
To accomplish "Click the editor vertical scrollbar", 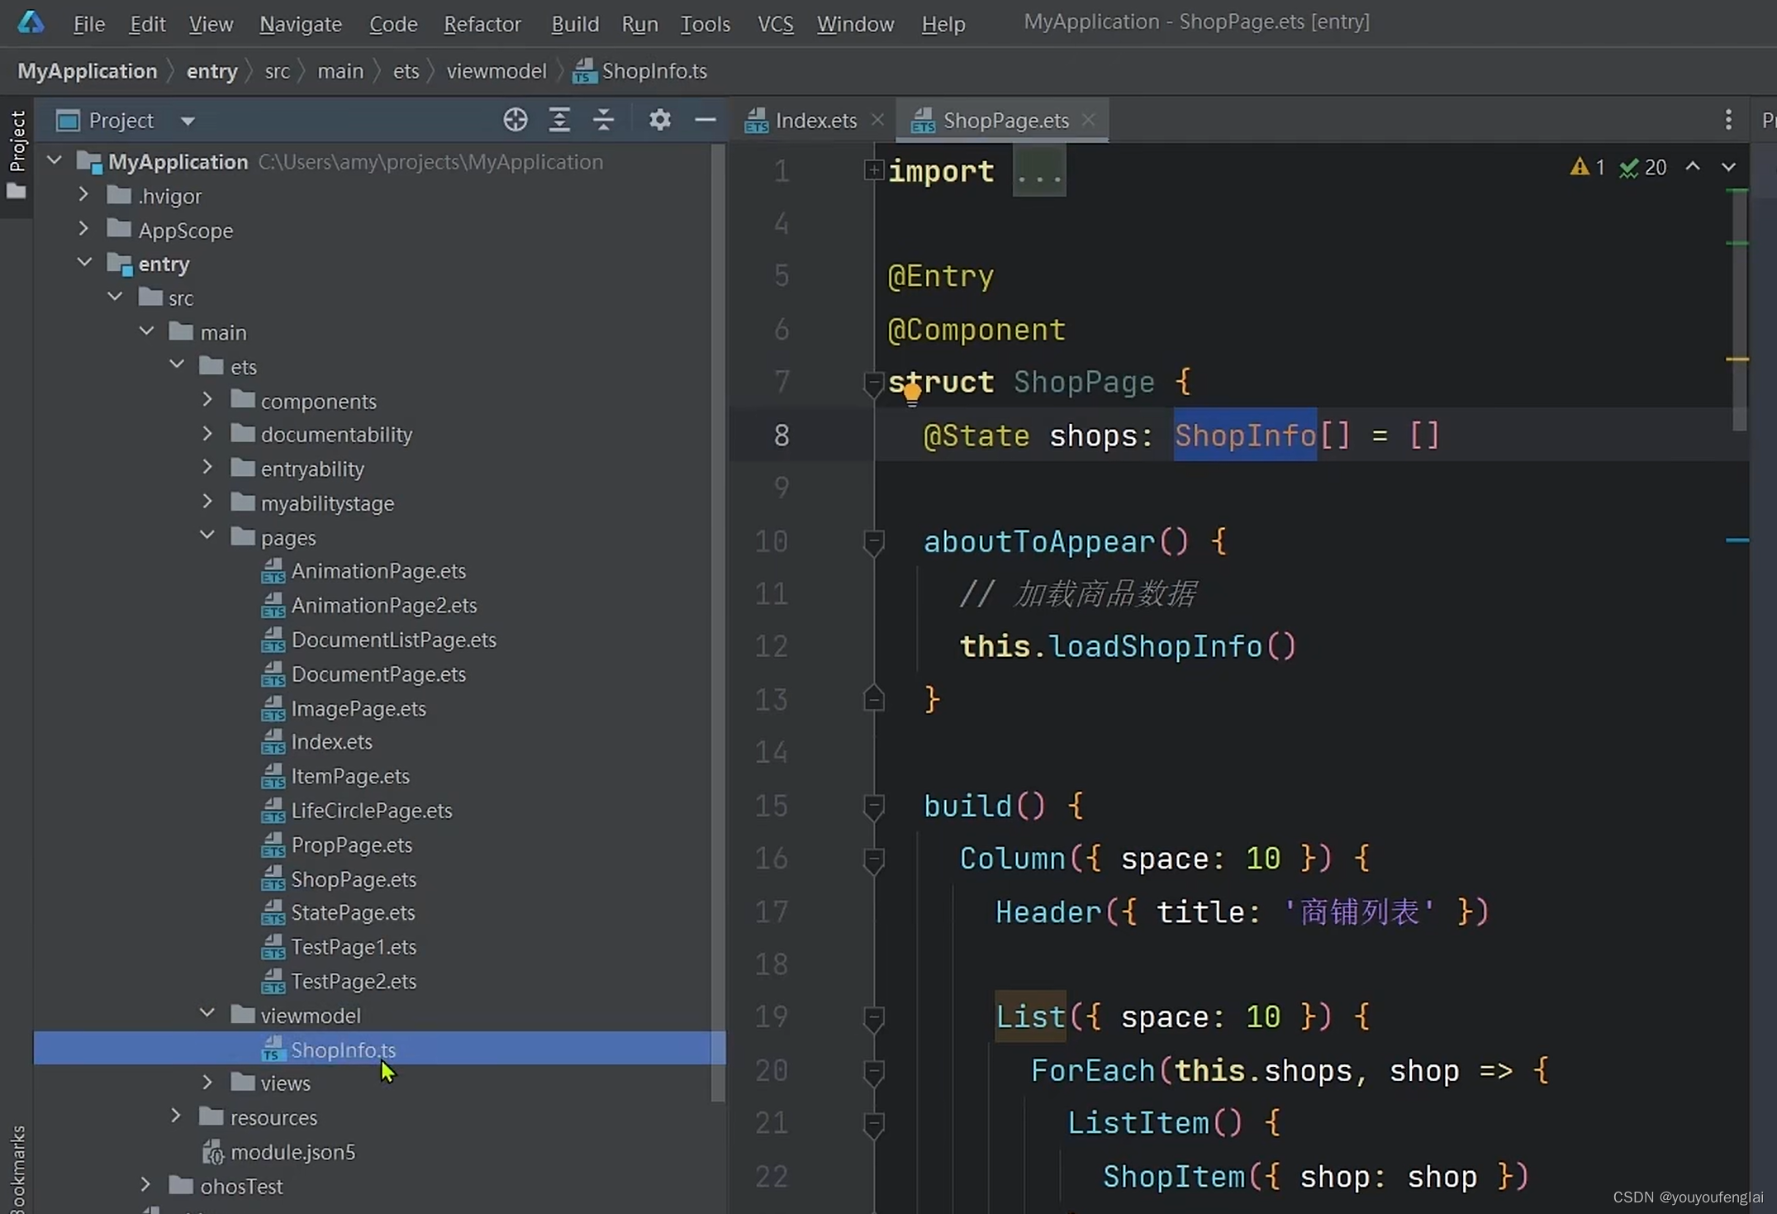I will [1739, 310].
